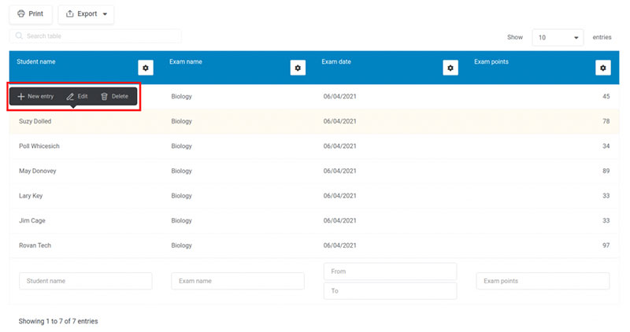Open Exam date column settings gear
This screenshot has width=630, height=332.
click(450, 68)
